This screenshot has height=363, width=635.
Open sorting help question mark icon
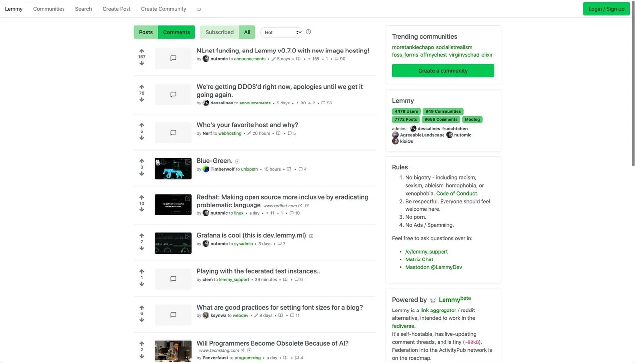(308, 32)
